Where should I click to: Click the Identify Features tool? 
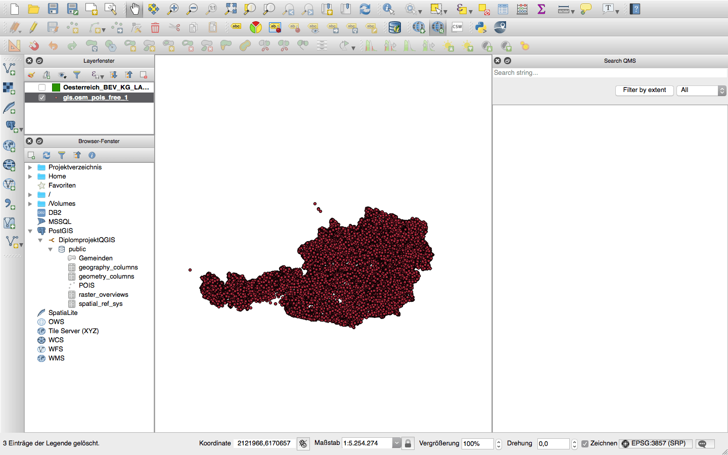click(388, 9)
